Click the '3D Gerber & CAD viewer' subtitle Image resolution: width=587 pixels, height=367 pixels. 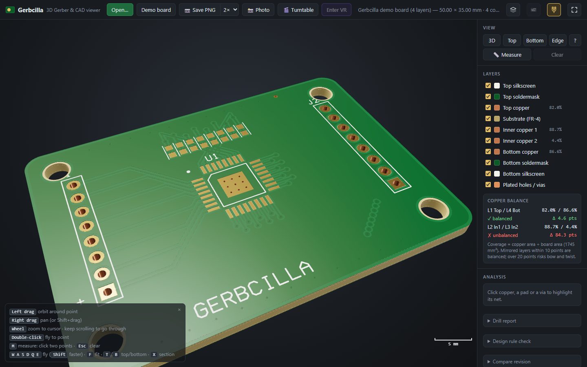(x=73, y=10)
